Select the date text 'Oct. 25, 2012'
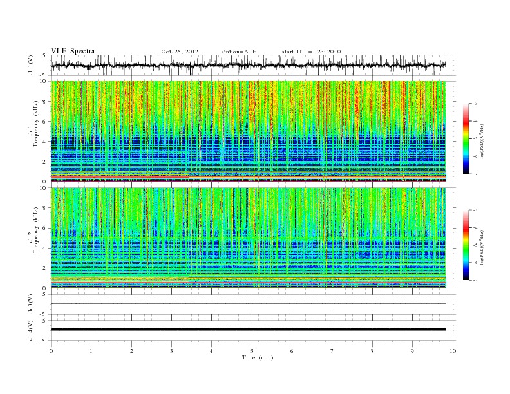The height and width of the screenshot is (394, 510). pyautogui.click(x=180, y=52)
